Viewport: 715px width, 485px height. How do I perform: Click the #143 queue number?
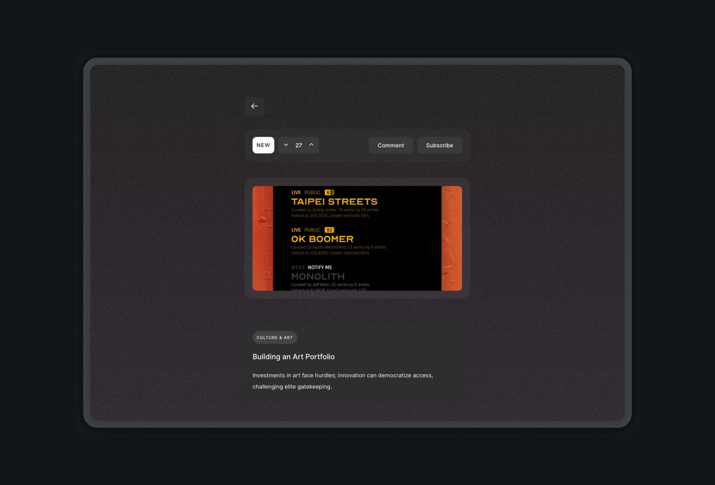[x=297, y=268]
